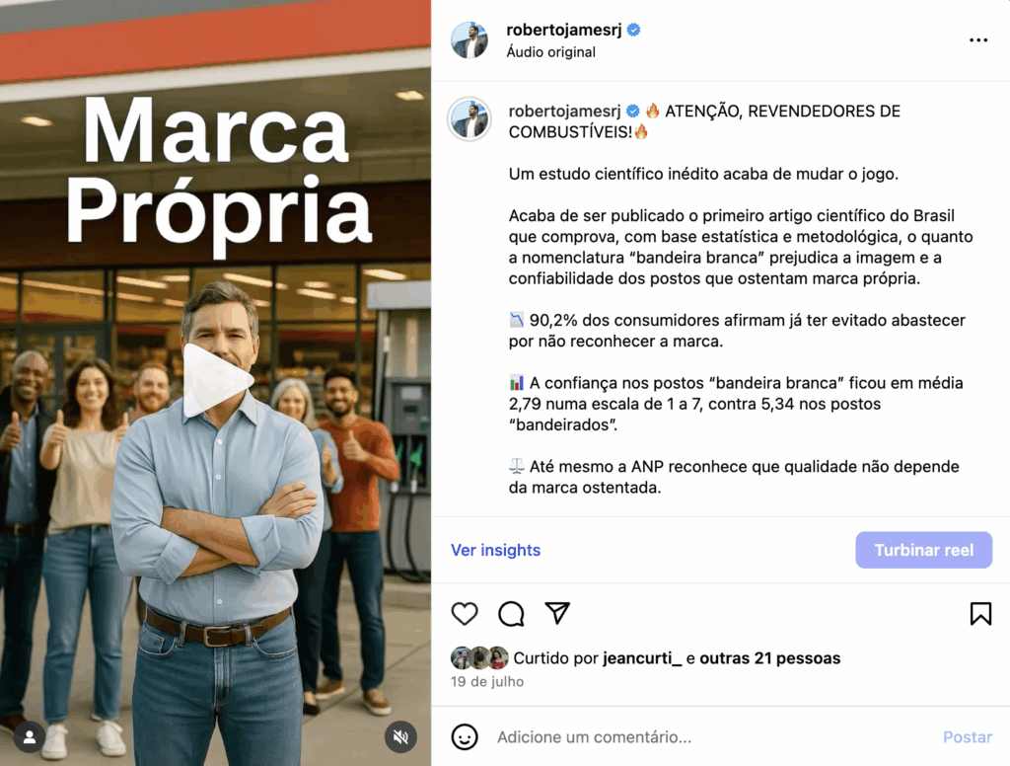The width and height of the screenshot is (1010, 766).
Task: Play the reel video
Action: [x=216, y=380]
